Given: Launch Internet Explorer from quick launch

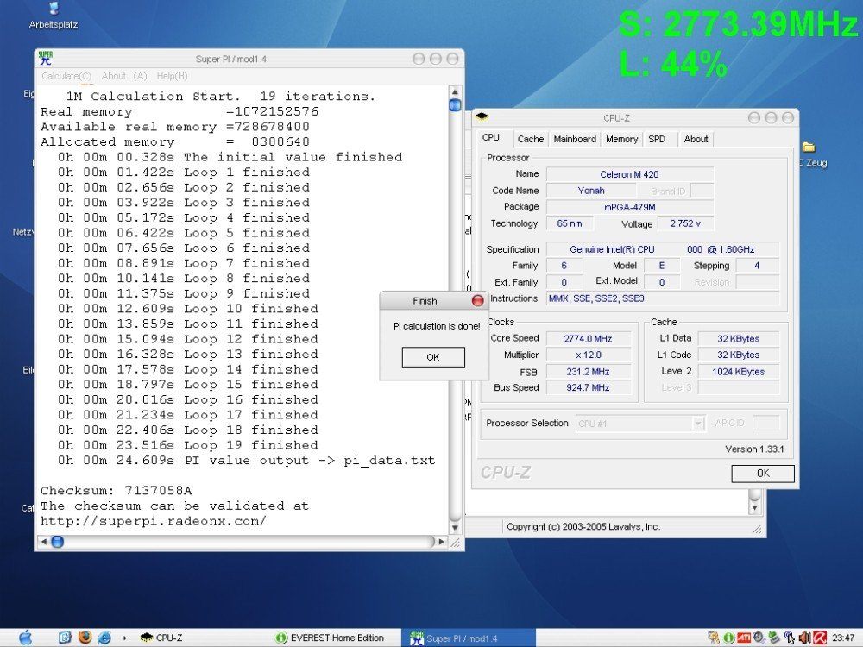Looking at the screenshot, I should [104, 638].
